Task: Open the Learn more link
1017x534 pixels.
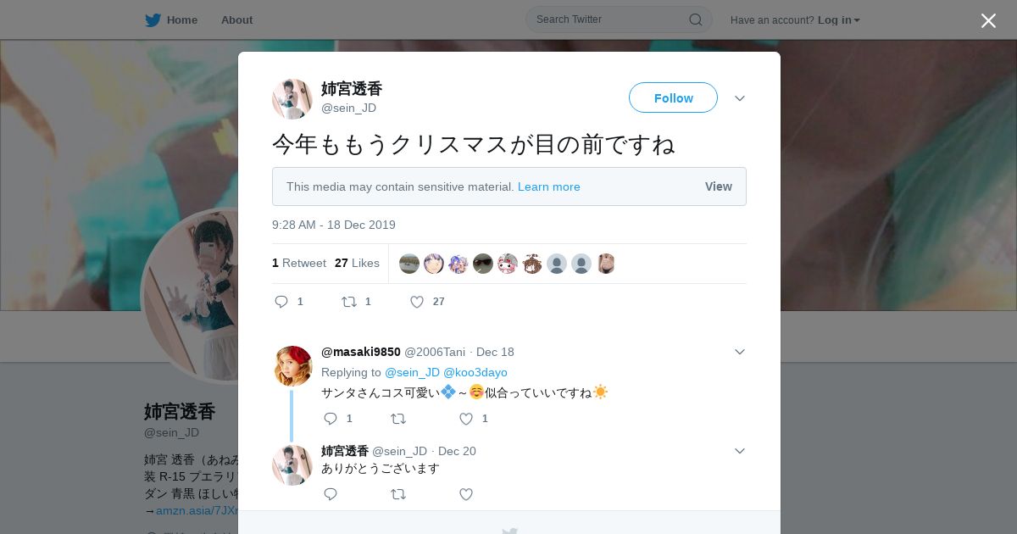Action: pyautogui.click(x=549, y=186)
